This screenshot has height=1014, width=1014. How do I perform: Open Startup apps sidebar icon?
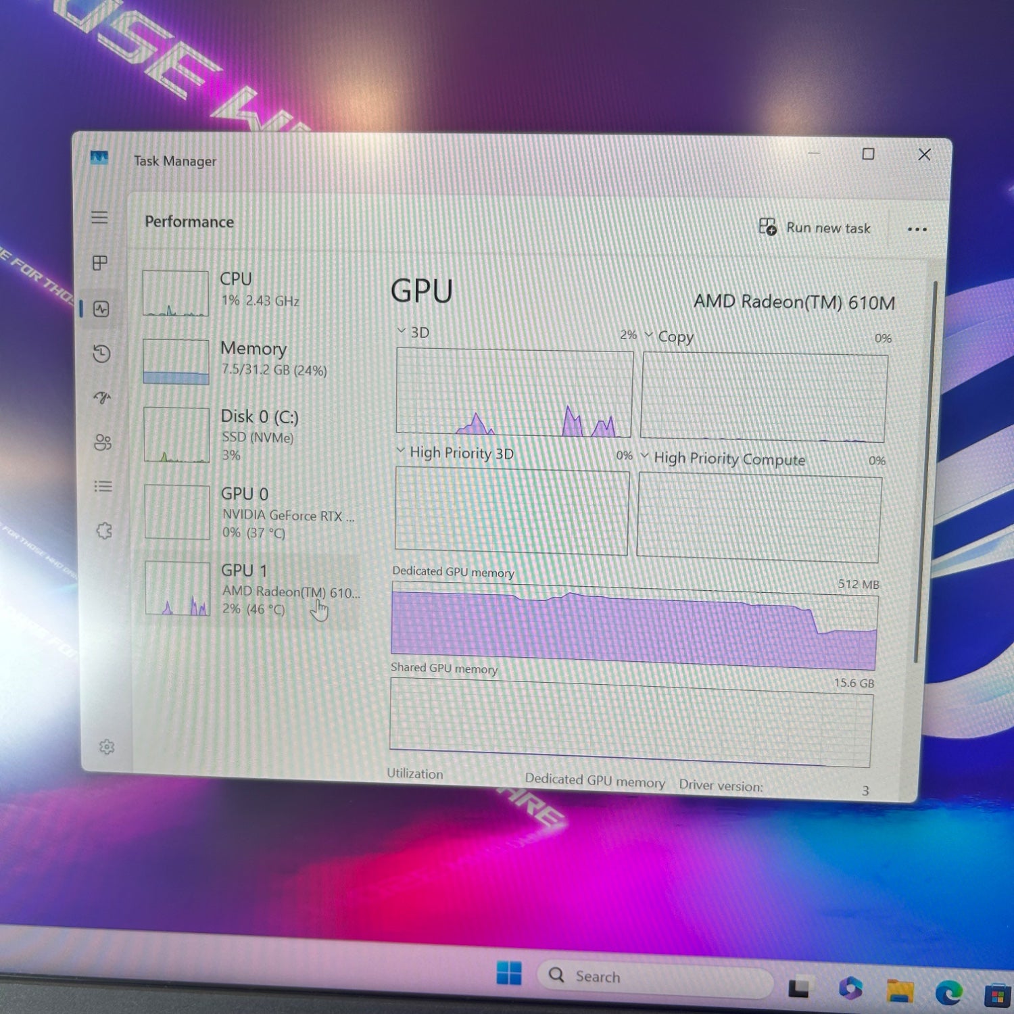pyautogui.click(x=102, y=397)
